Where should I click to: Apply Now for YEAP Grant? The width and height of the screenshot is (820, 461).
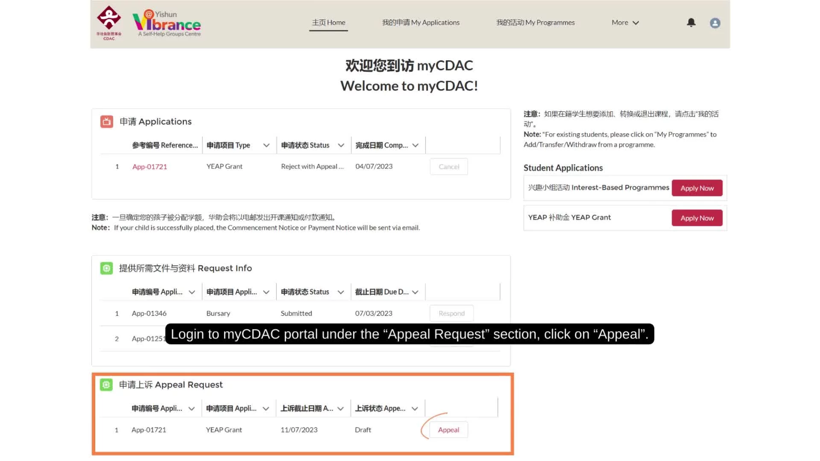[x=697, y=218]
